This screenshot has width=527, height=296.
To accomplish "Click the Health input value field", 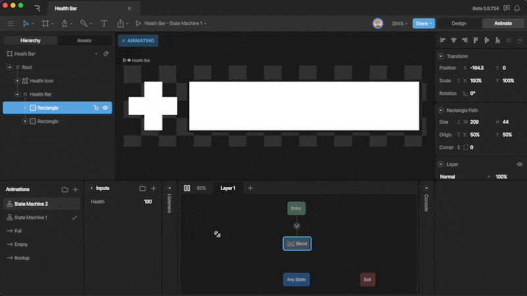I will (148, 202).
